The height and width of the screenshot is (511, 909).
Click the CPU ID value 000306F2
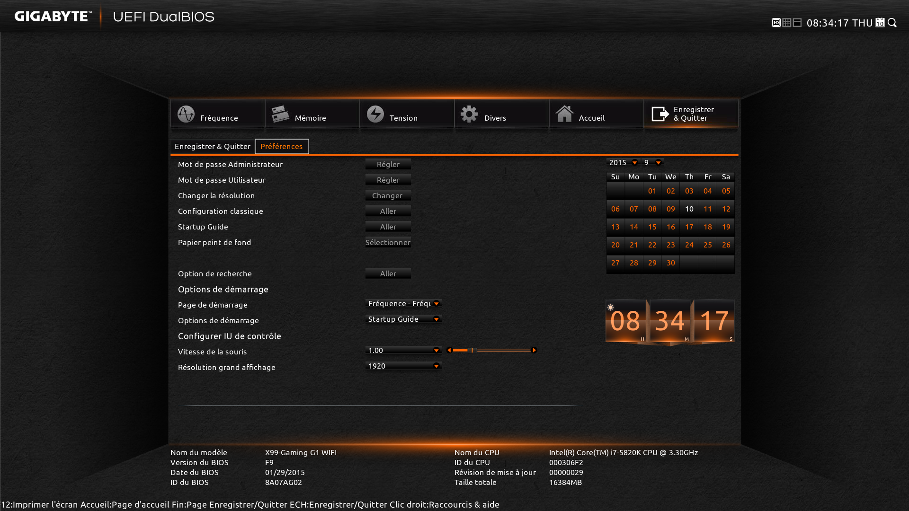pos(566,462)
